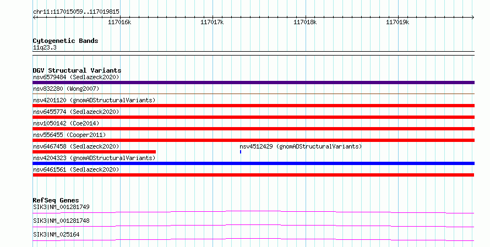This screenshot has width=490, height=247.
Task: Click the red bar under nsv556455
Action: 253,140
